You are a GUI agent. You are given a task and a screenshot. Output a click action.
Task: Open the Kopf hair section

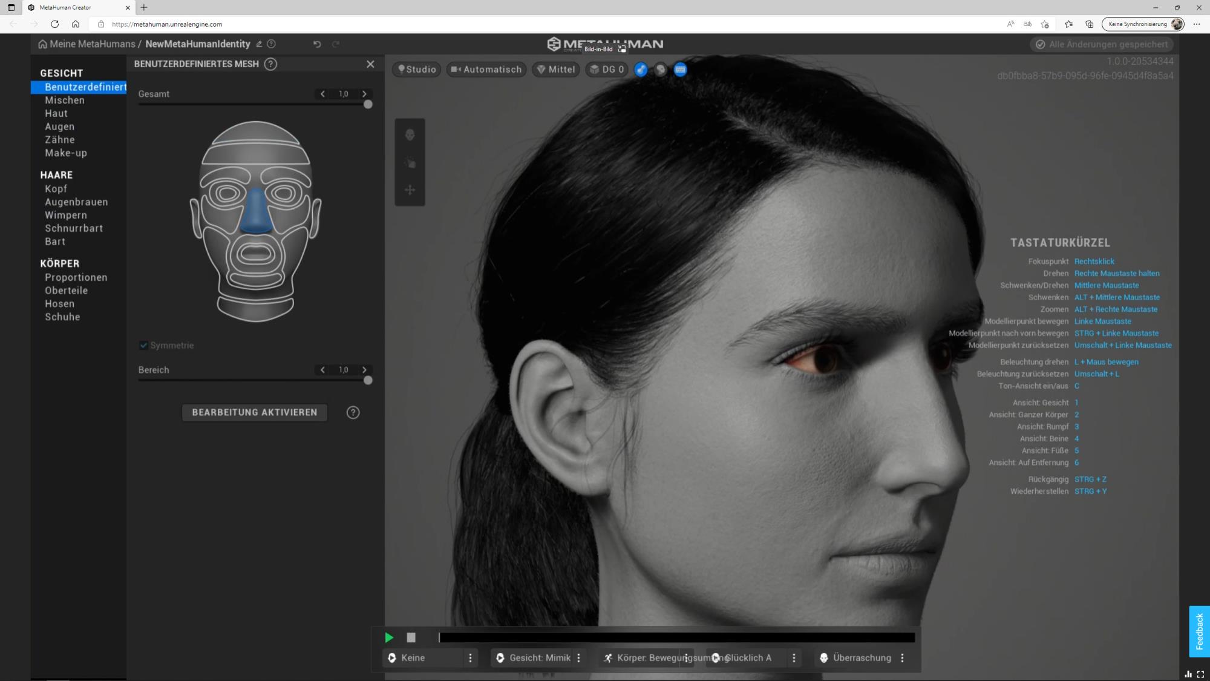point(56,189)
